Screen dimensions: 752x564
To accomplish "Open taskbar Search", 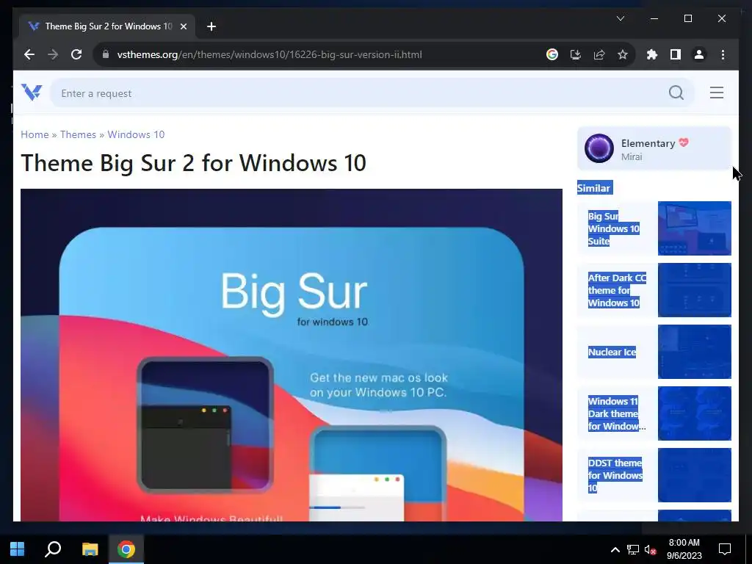I will [53, 549].
